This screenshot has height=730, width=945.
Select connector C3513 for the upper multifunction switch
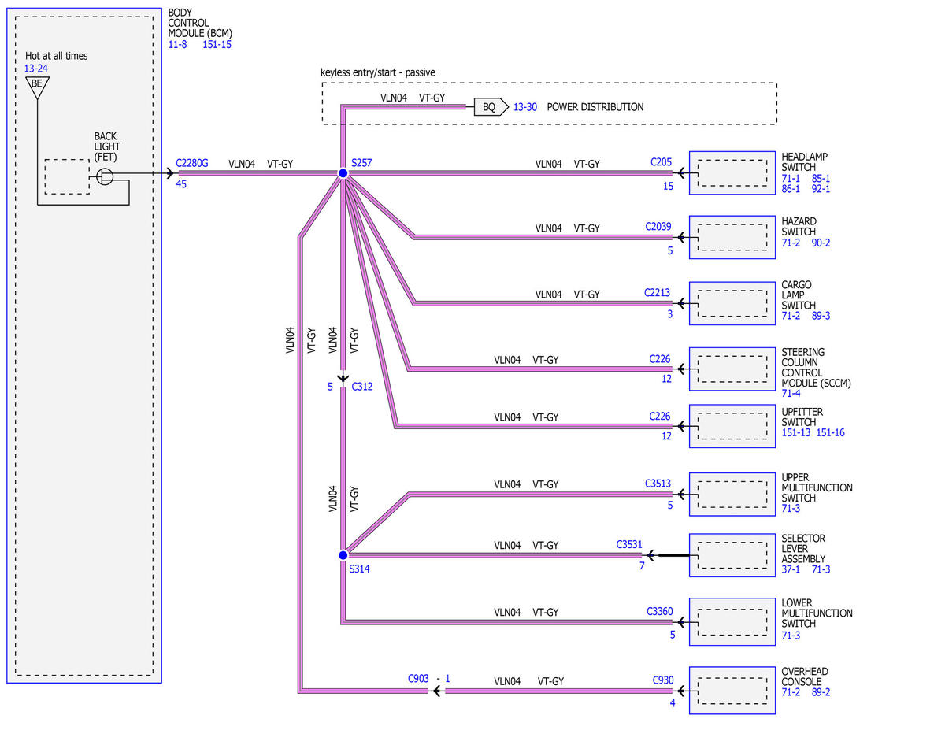[x=658, y=484]
